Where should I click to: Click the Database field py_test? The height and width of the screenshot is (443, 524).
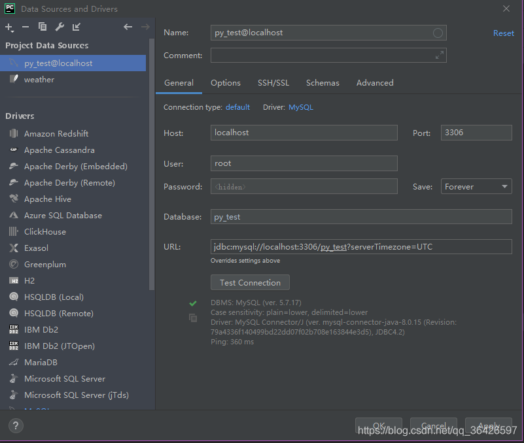pos(361,217)
